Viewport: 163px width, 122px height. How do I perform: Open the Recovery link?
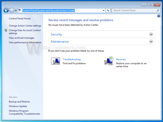[121, 59]
